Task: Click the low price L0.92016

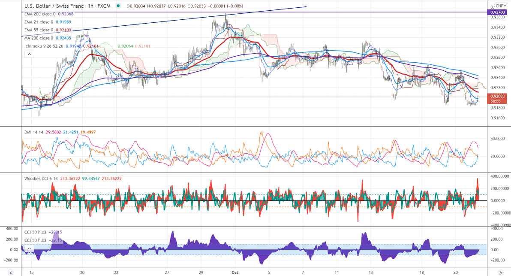Action: (x=177, y=6)
